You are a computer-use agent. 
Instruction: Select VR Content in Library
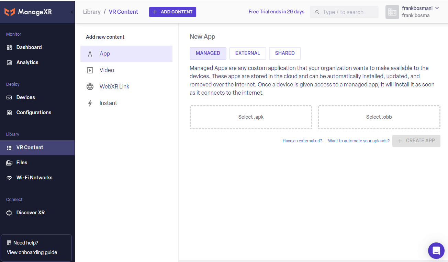tap(37, 148)
